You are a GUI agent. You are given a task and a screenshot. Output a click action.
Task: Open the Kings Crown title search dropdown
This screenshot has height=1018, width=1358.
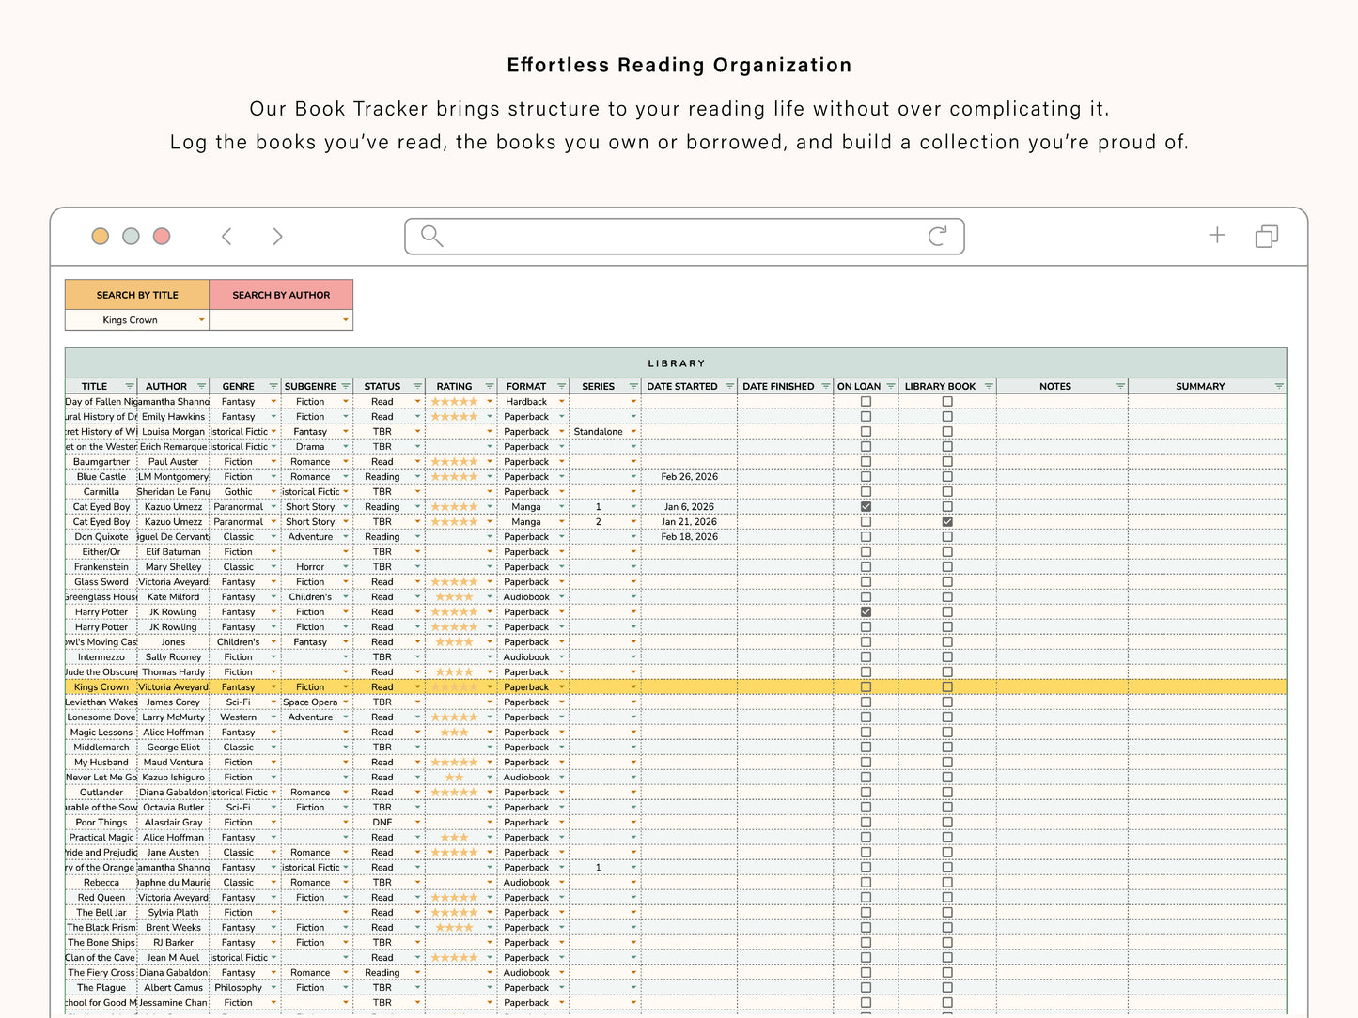202,319
